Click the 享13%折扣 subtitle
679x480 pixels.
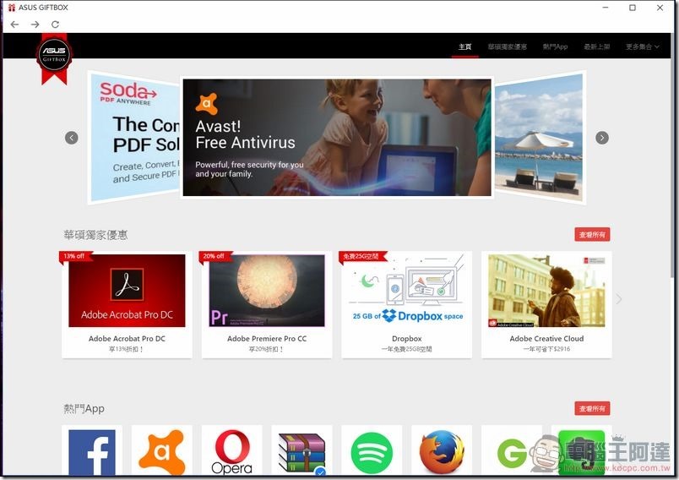tap(126, 349)
